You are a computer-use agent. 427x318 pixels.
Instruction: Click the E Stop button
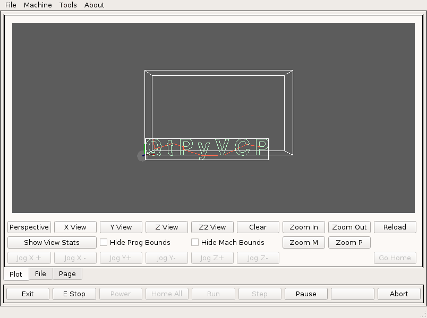(x=74, y=294)
